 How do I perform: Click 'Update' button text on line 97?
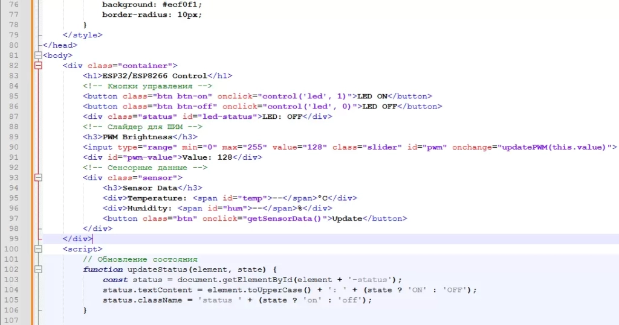point(347,219)
